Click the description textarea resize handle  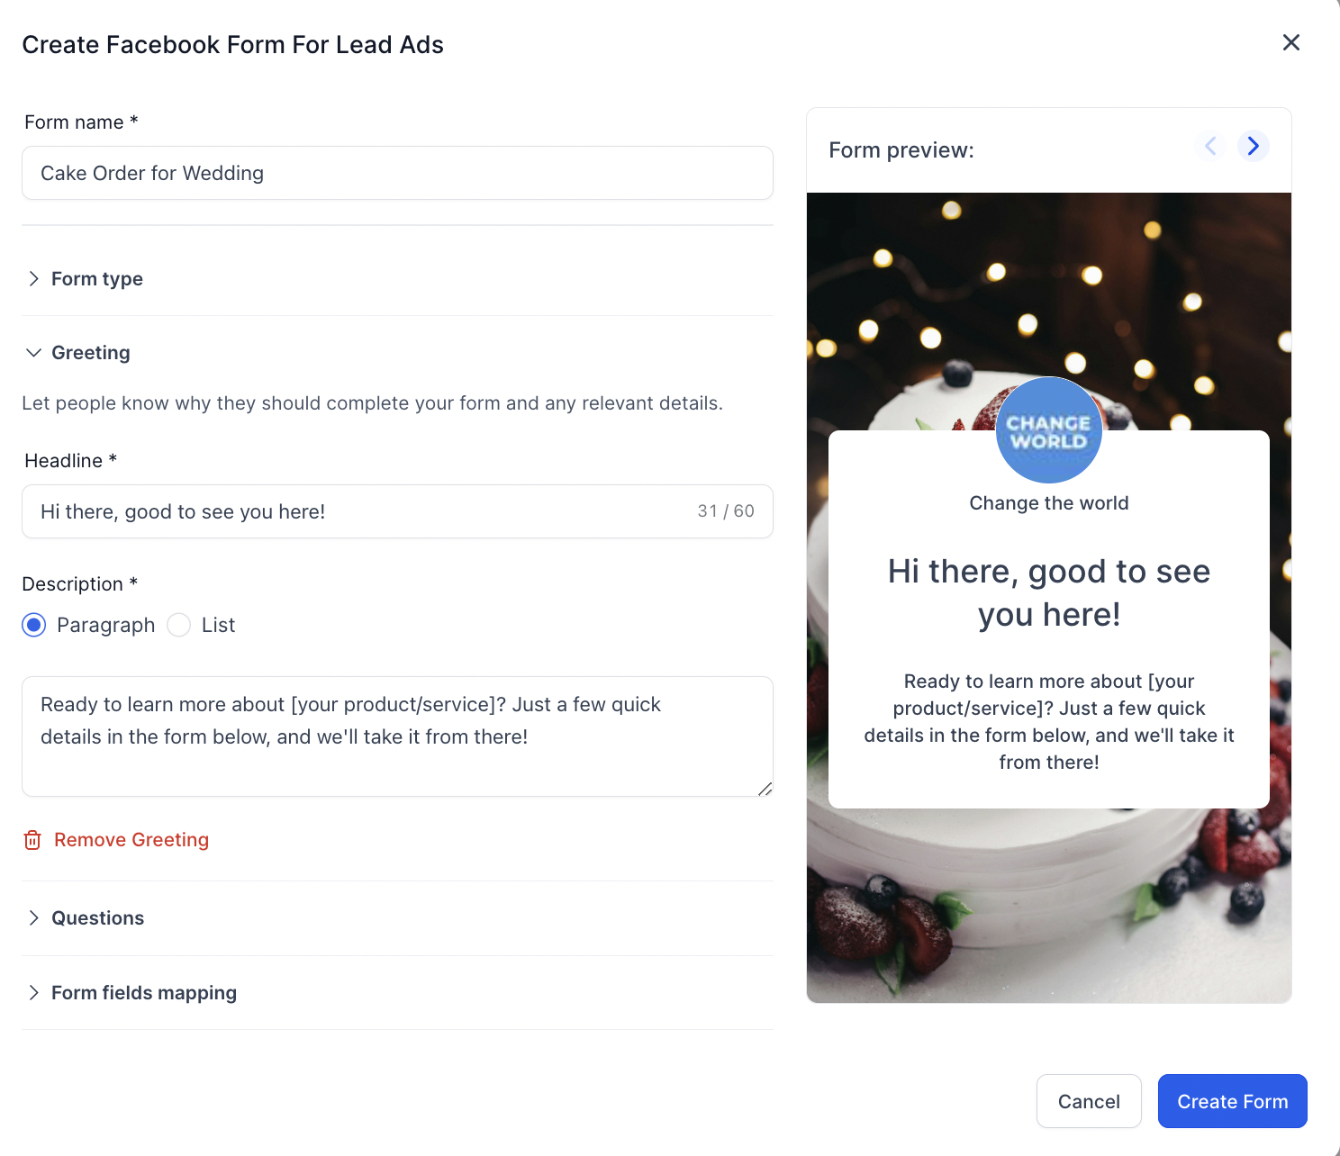tap(765, 789)
